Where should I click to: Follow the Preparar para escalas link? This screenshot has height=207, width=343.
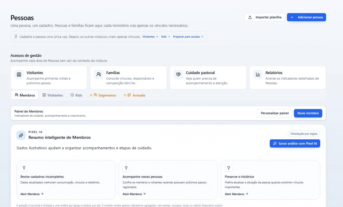tap(188, 37)
